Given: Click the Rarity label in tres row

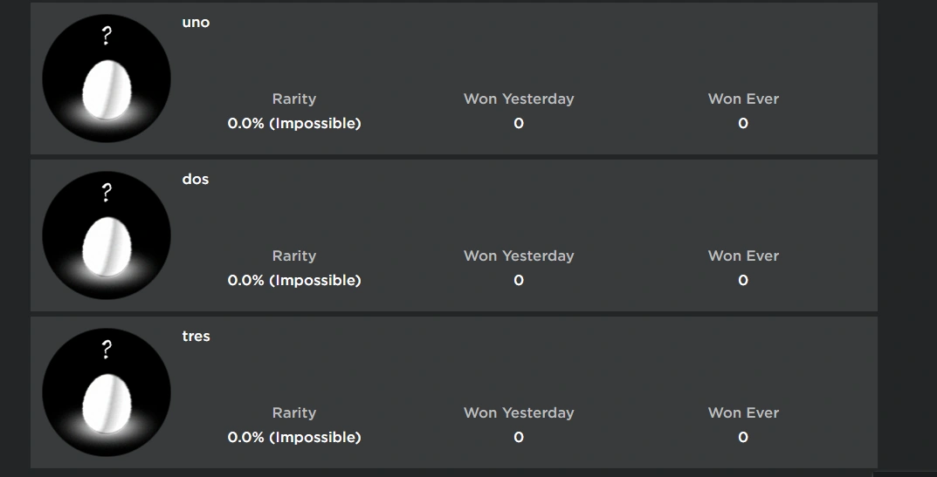Looking at the screenshot, I should (294, 413).
